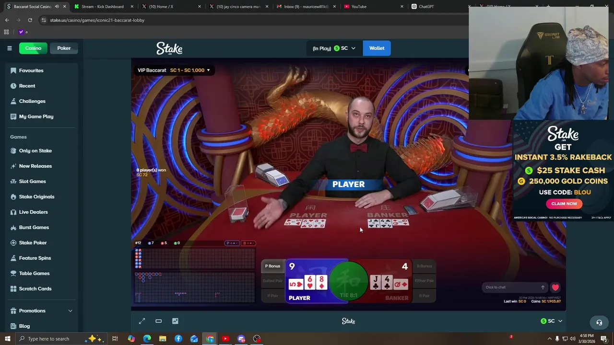Expand VIP Baccarat table limits dropdown
This screenshot has width=614, height=345.
point(174,70)
